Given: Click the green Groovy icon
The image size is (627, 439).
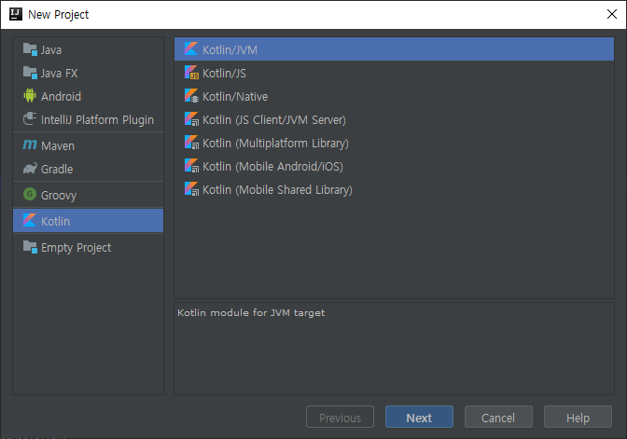Looking at the screenshot, I should (30, 195).
